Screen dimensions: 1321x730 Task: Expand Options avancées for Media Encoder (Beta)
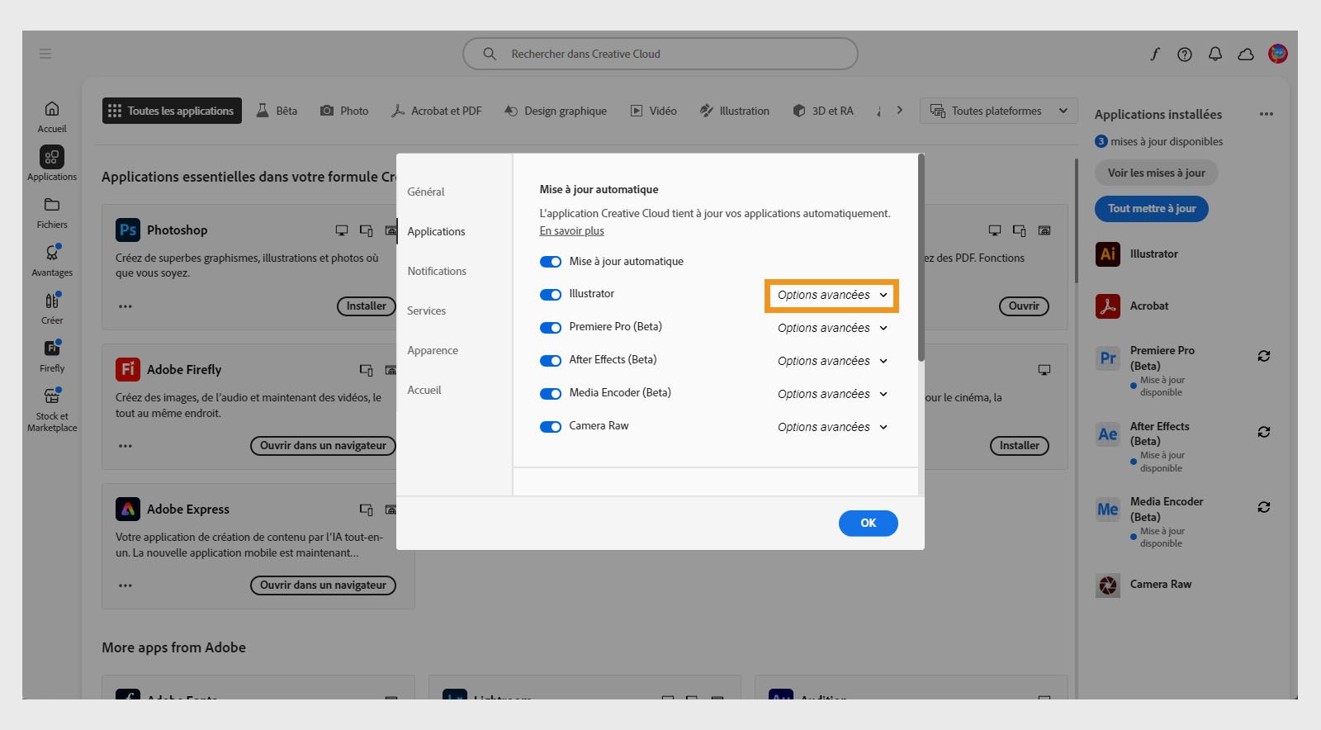832,394
